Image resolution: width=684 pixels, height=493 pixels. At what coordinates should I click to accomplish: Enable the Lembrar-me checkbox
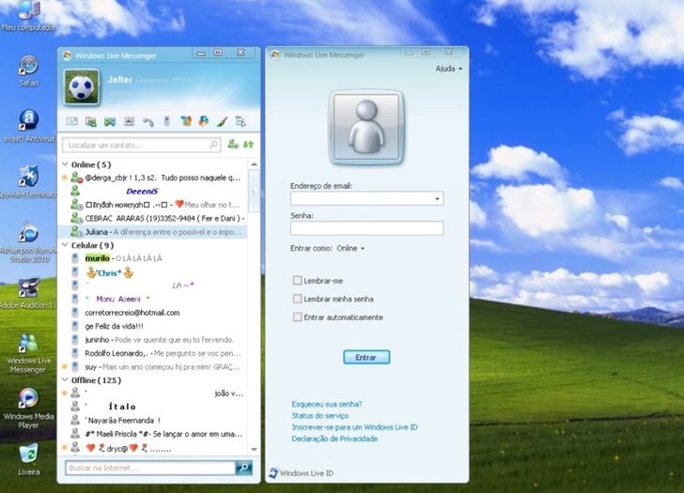(298, 280)
